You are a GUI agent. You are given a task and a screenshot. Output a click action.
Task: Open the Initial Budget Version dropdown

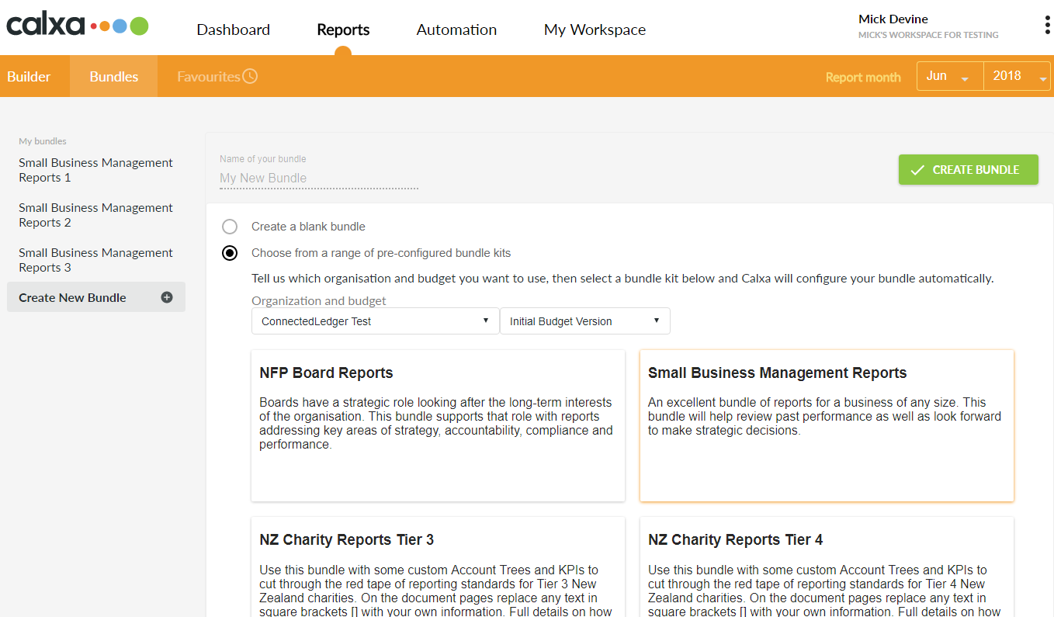[585, 321]
